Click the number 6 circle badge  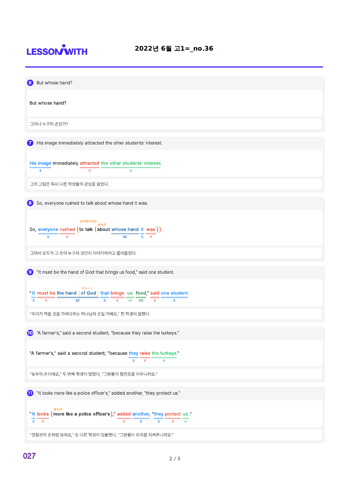point(30,83)
